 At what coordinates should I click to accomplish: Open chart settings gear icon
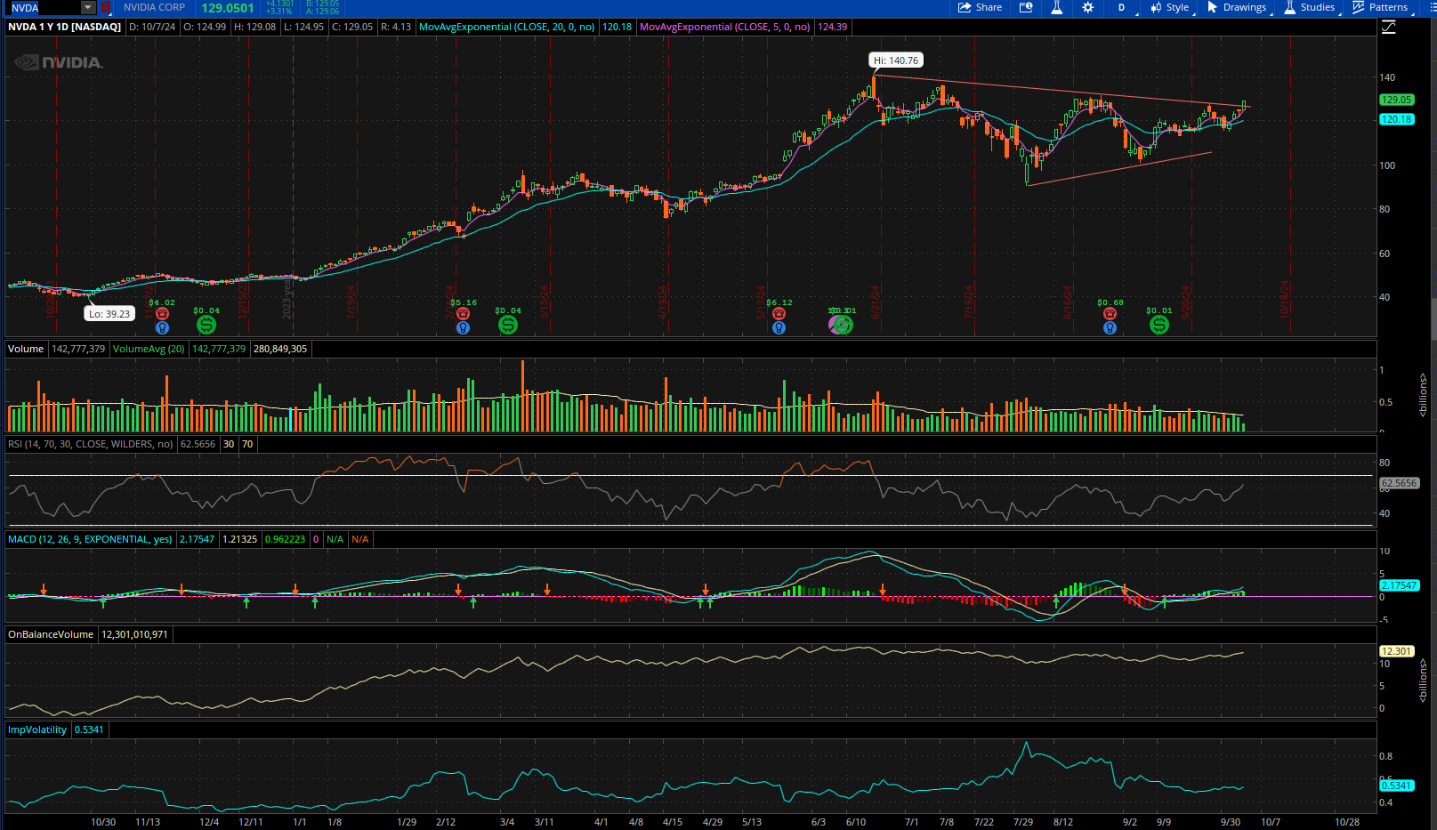click(x=1087, y=7)
